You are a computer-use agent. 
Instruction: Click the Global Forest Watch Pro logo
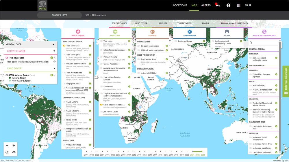(x=42, y=5)
